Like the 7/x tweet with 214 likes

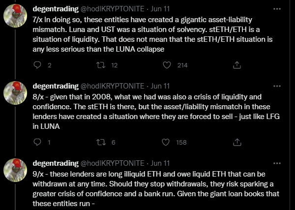167,65
